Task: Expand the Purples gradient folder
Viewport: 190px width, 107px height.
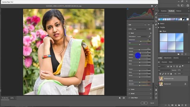Action: click(159, 27)
